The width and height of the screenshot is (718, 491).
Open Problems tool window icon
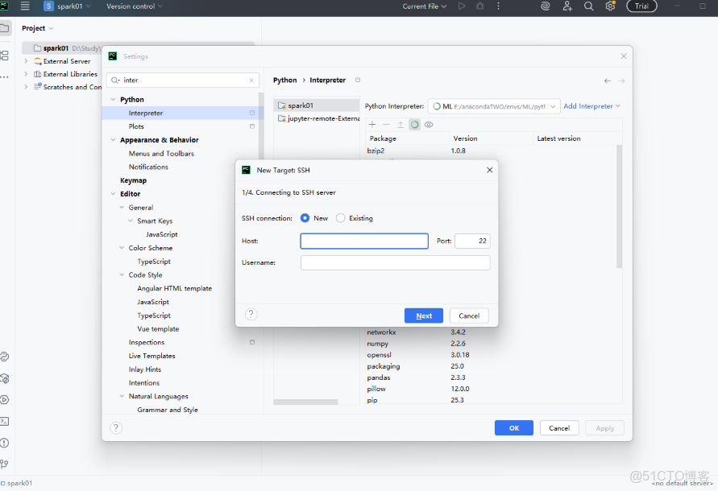click(x=5, y=443)
